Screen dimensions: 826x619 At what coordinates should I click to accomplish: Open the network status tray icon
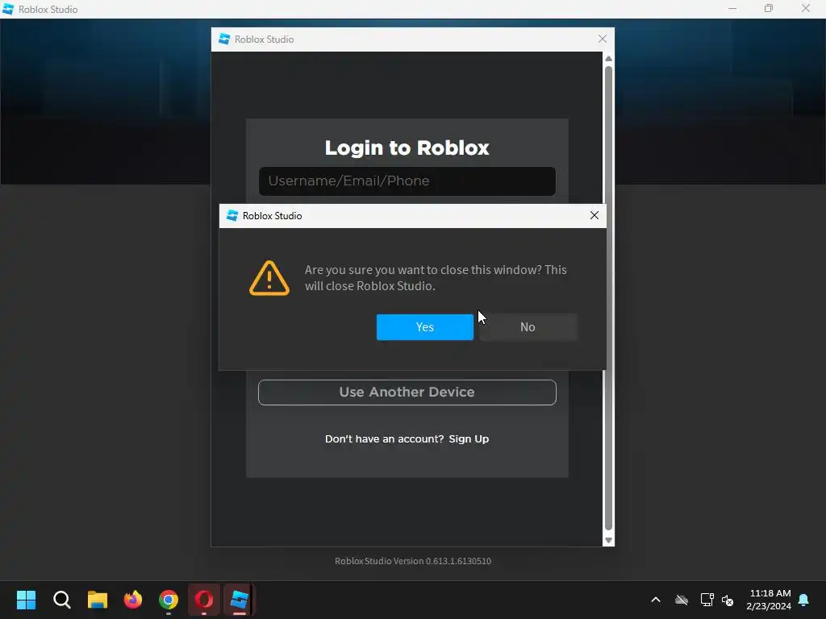[707, 600]
